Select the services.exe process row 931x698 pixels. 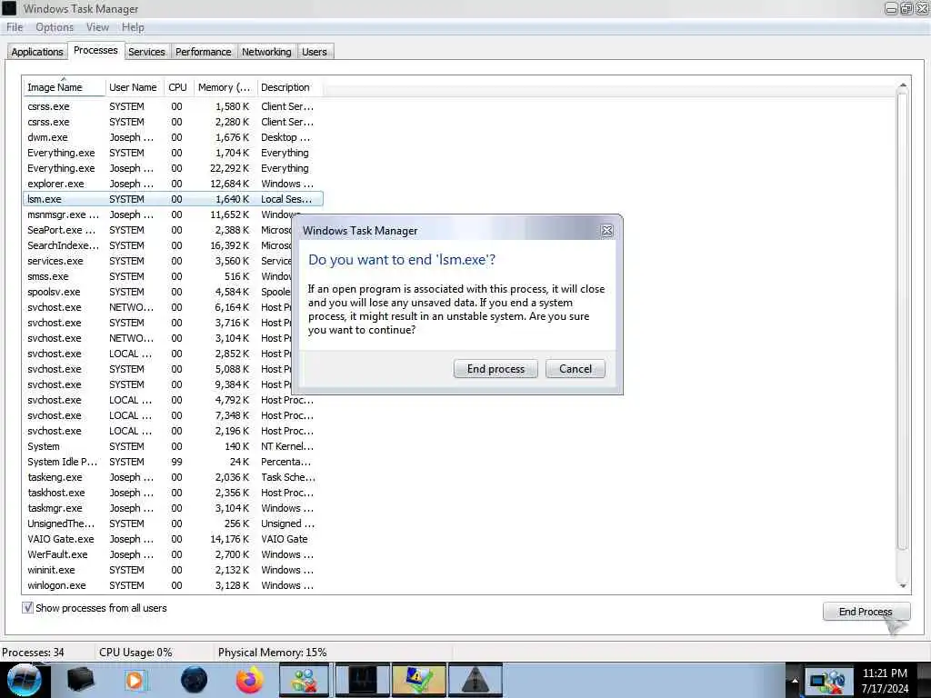(158, 261)
